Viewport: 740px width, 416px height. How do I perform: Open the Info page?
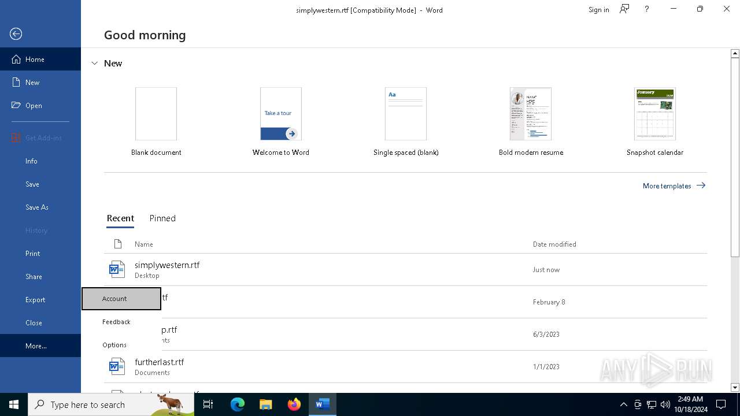tap(40, 161)
